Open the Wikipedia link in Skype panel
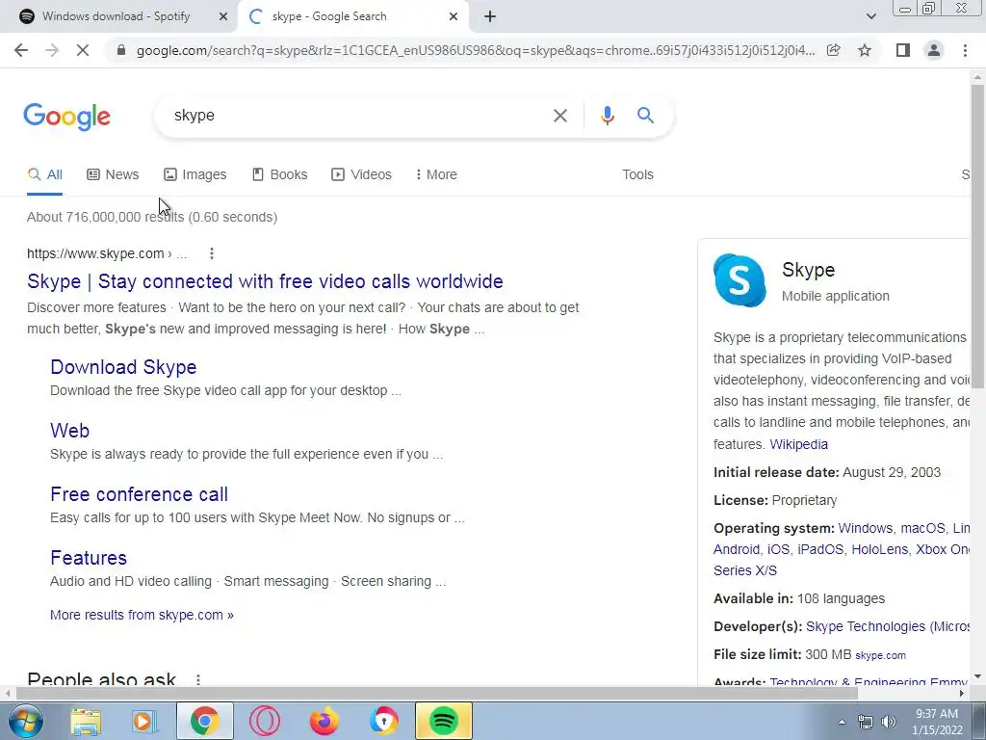The height and width of the screenshot is (740, 986). tap(798, 444)
